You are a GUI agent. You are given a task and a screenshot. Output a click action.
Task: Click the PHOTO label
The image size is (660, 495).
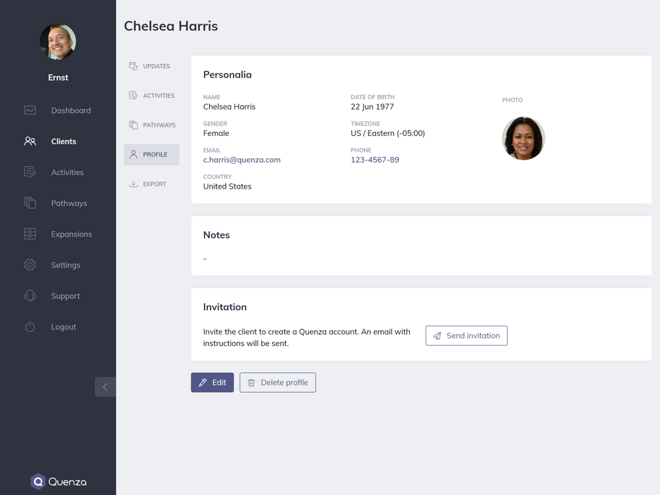(x=512, y=100)
